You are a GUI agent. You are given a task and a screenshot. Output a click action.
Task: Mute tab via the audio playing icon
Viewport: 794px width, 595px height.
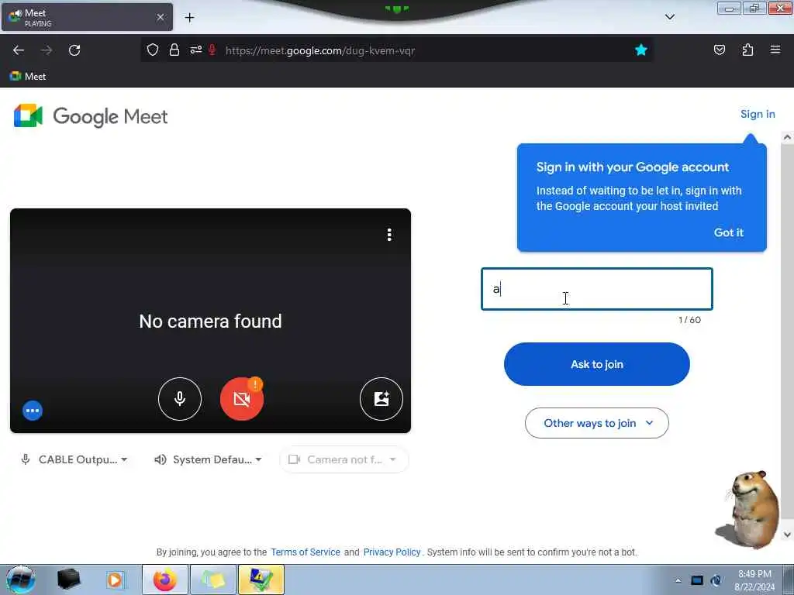[x=16, y=14]
